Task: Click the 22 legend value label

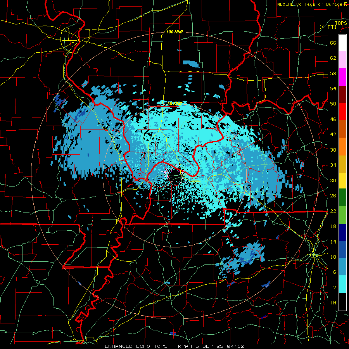Action: (333, 211)
